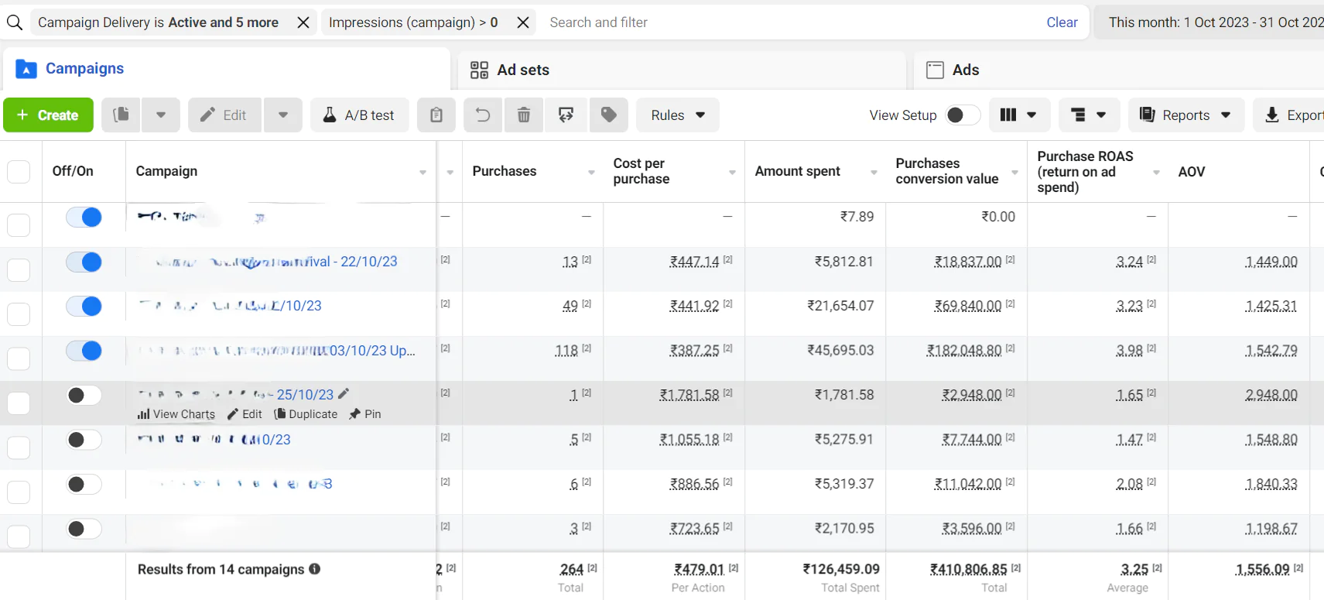
Task: Click the search magnifier icon
Action: [15, 22]
